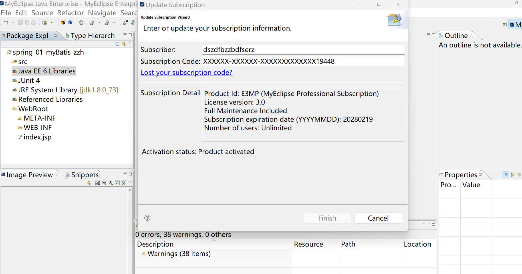Select project spring_01_myBatis_zzh
Image resolution: width=522 pixels, height=274 pixels.
(48, 52)
